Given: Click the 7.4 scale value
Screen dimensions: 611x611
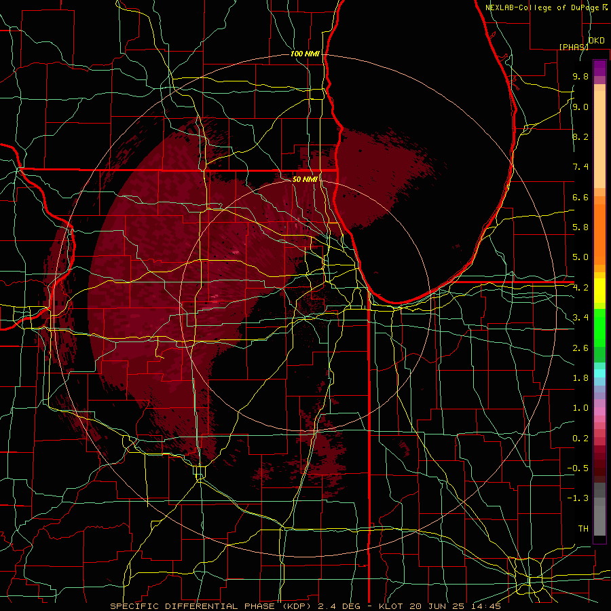Looking at the screenshot, I should (x=580, y=167).
